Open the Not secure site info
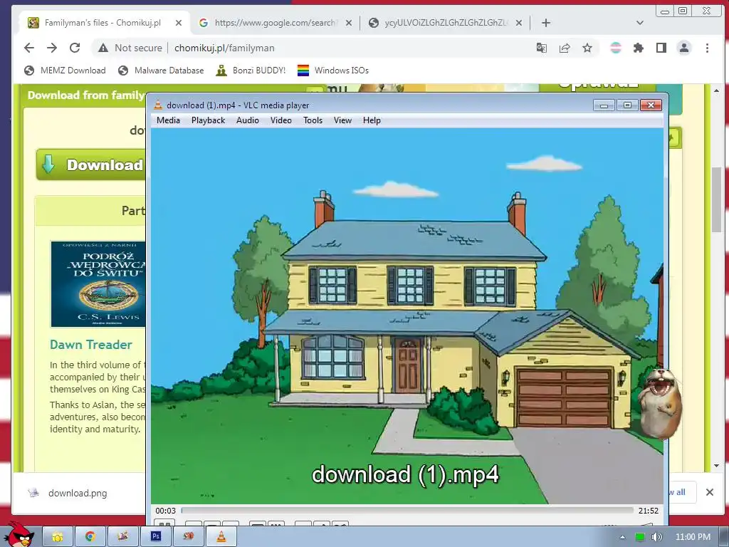The image size is (729, 547). pyautogui.click(x=130, y=48)
